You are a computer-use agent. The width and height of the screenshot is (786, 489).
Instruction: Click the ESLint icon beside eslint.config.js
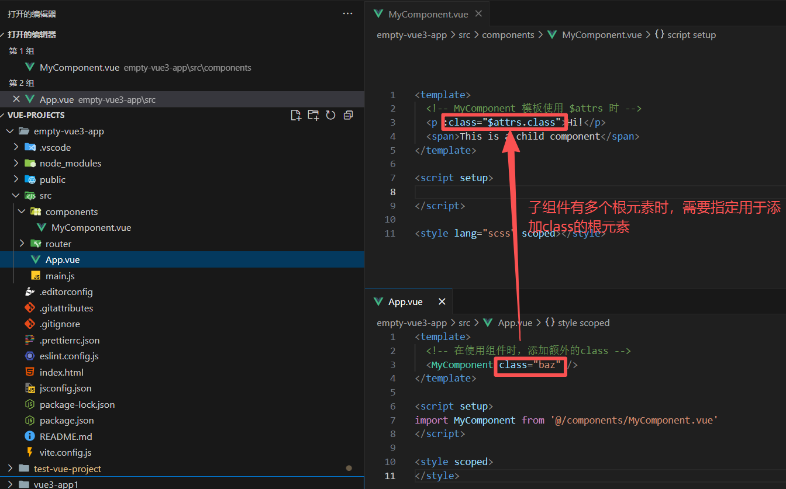(30, 356)
